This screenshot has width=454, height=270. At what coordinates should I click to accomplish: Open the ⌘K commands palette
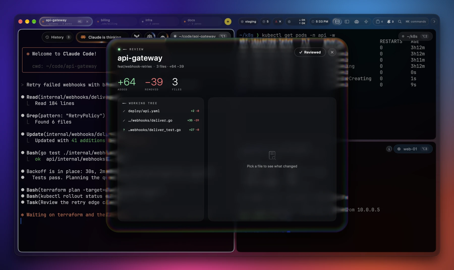pyautogui.click(x=415, y=22)
